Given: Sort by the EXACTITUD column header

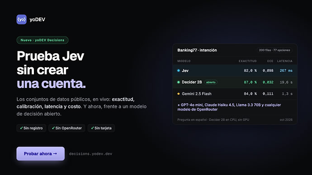Looking at the screenshot, I should tap(248, 61).
